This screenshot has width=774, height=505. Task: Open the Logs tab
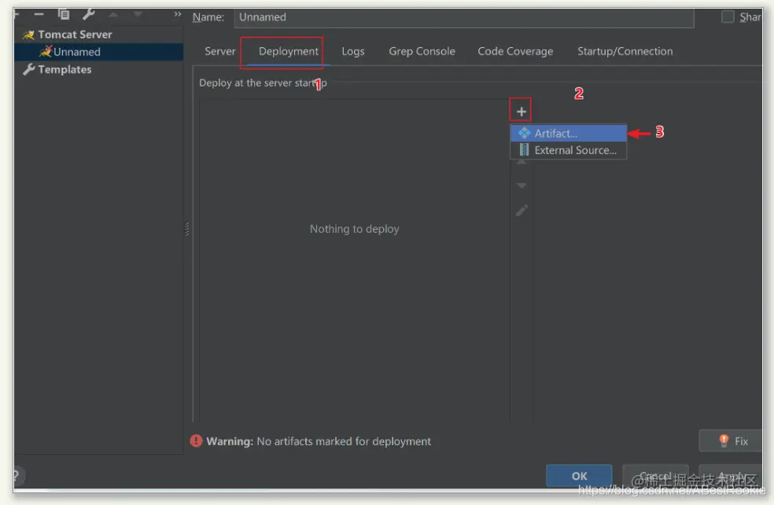point(353,51)
